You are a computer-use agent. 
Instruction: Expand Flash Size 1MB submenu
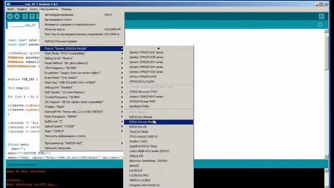click(82, 83)
